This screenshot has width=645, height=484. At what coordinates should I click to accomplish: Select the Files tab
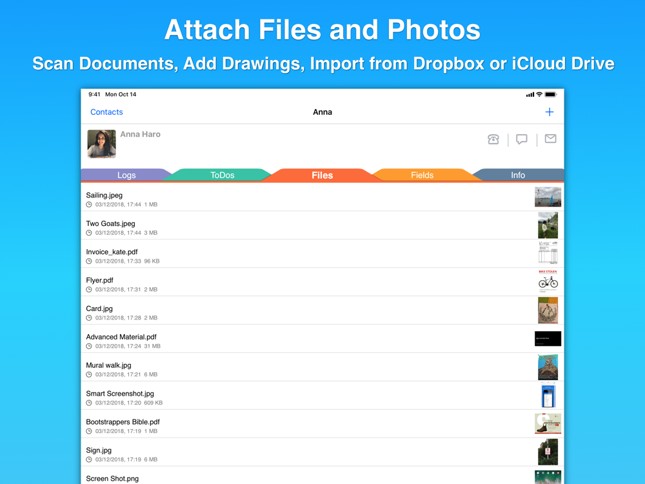coord(322,175)
